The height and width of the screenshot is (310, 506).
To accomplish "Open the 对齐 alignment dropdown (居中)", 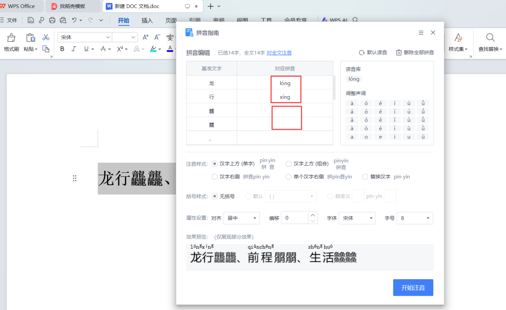I will pos(241,218).
